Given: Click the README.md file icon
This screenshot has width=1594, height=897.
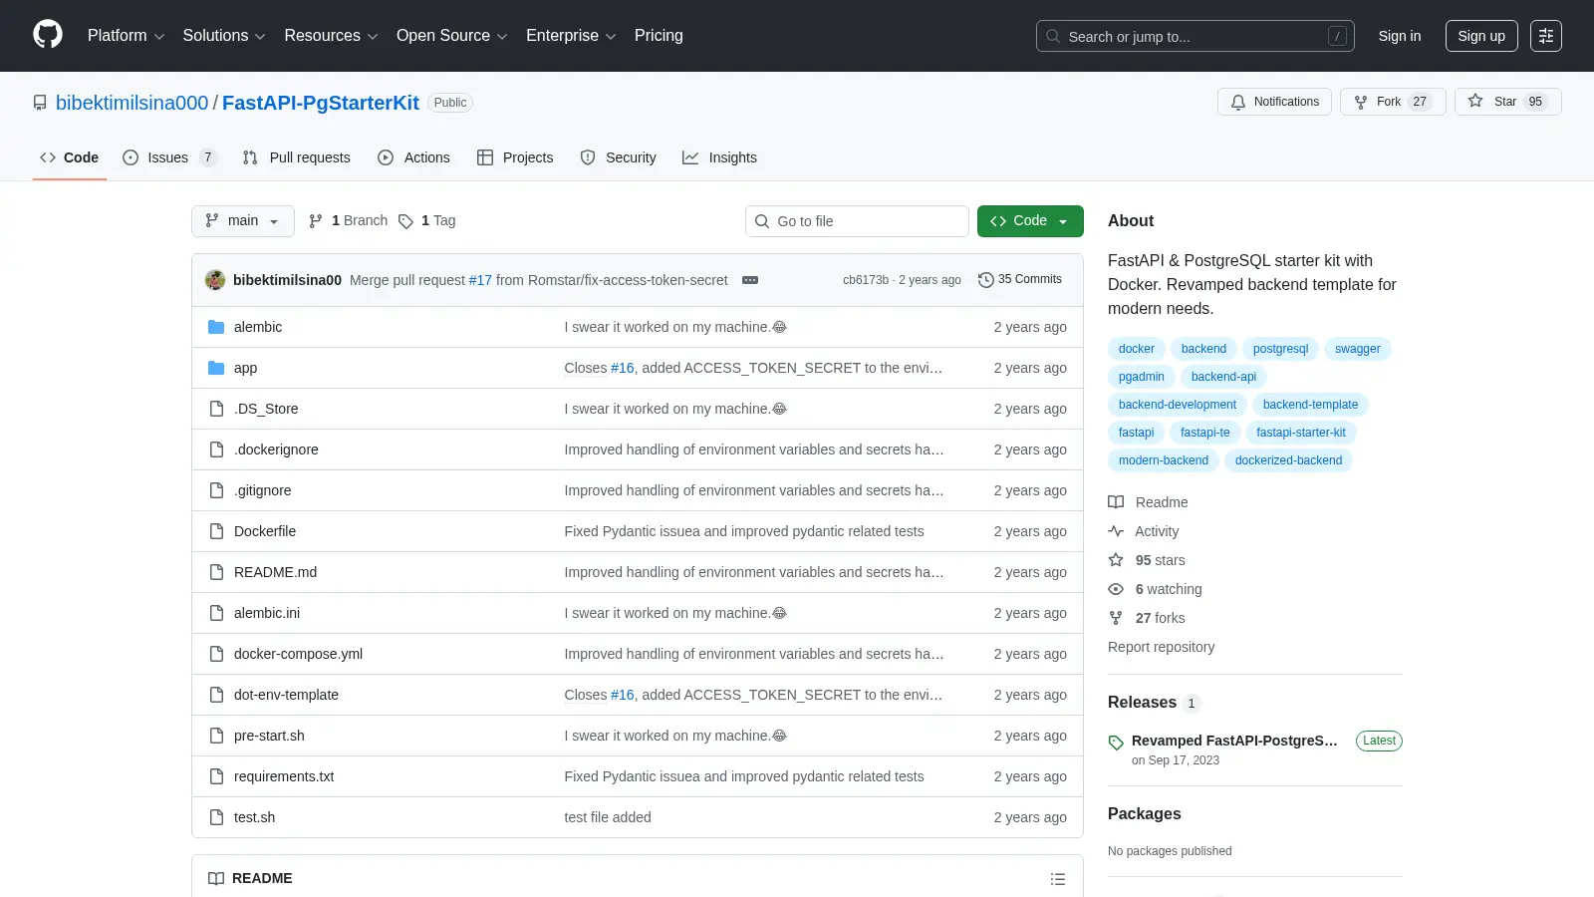Looking at the screenshot, I should coord(216,572).
